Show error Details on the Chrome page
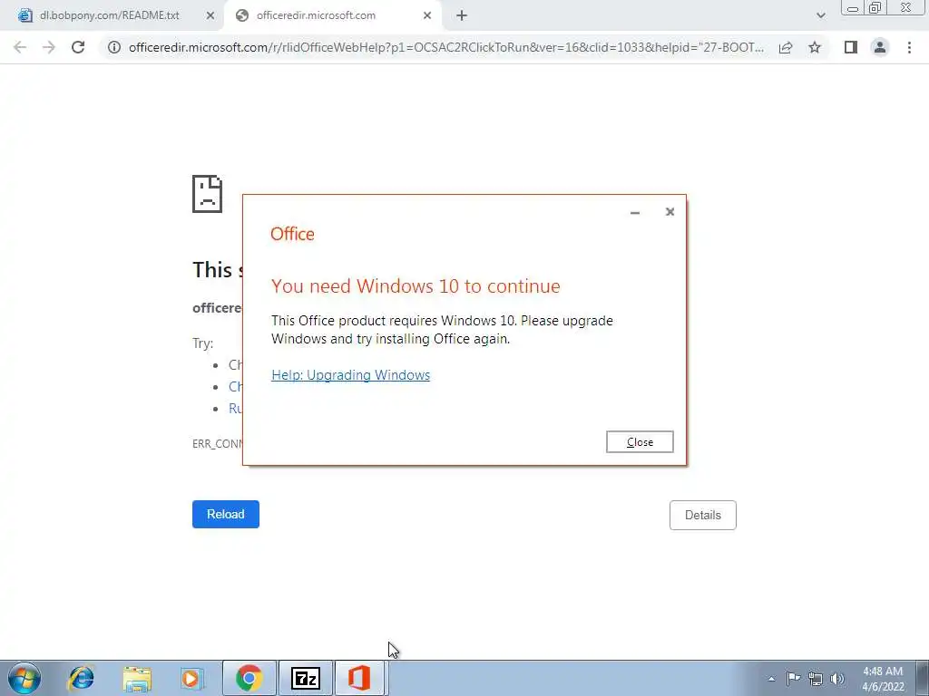This screenshot has width=929, height=696. click(x=703, y=515)
